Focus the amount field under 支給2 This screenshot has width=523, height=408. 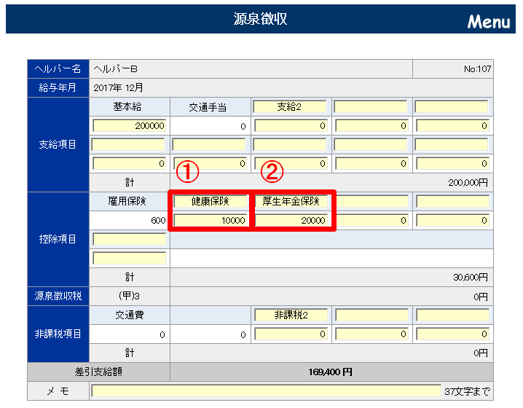pos(290,125)
